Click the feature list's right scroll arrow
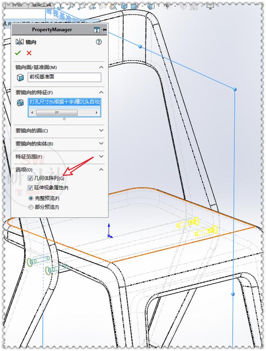266x351 pixels. (x=97, y=112)
